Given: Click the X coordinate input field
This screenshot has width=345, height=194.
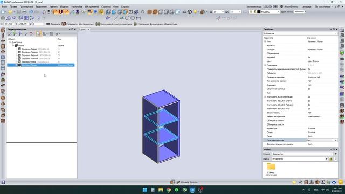Looking at the screenshot, I should pyautogui.click(x=9, y=24).
